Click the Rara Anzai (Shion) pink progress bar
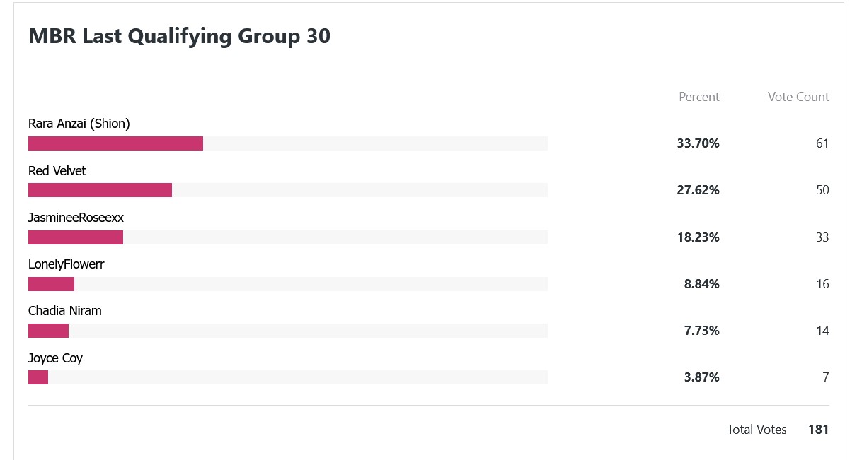This screenshot has width=857, height=460. (x=115, y=143)
